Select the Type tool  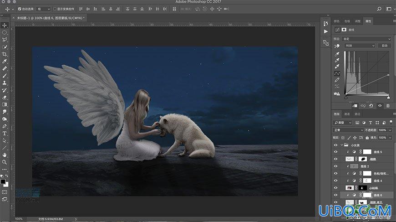tap(5, 133)
